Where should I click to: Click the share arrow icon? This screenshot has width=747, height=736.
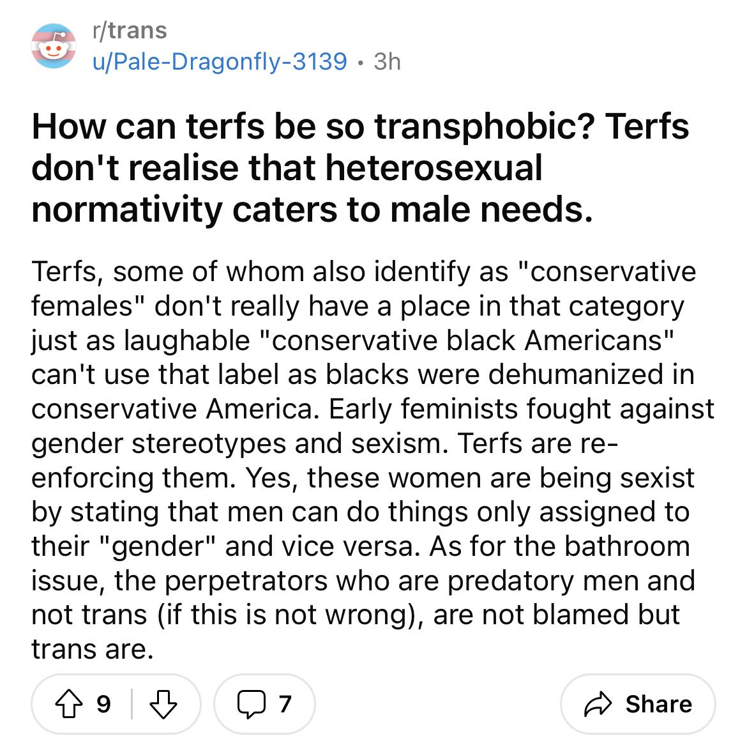(x=600, y=703)
